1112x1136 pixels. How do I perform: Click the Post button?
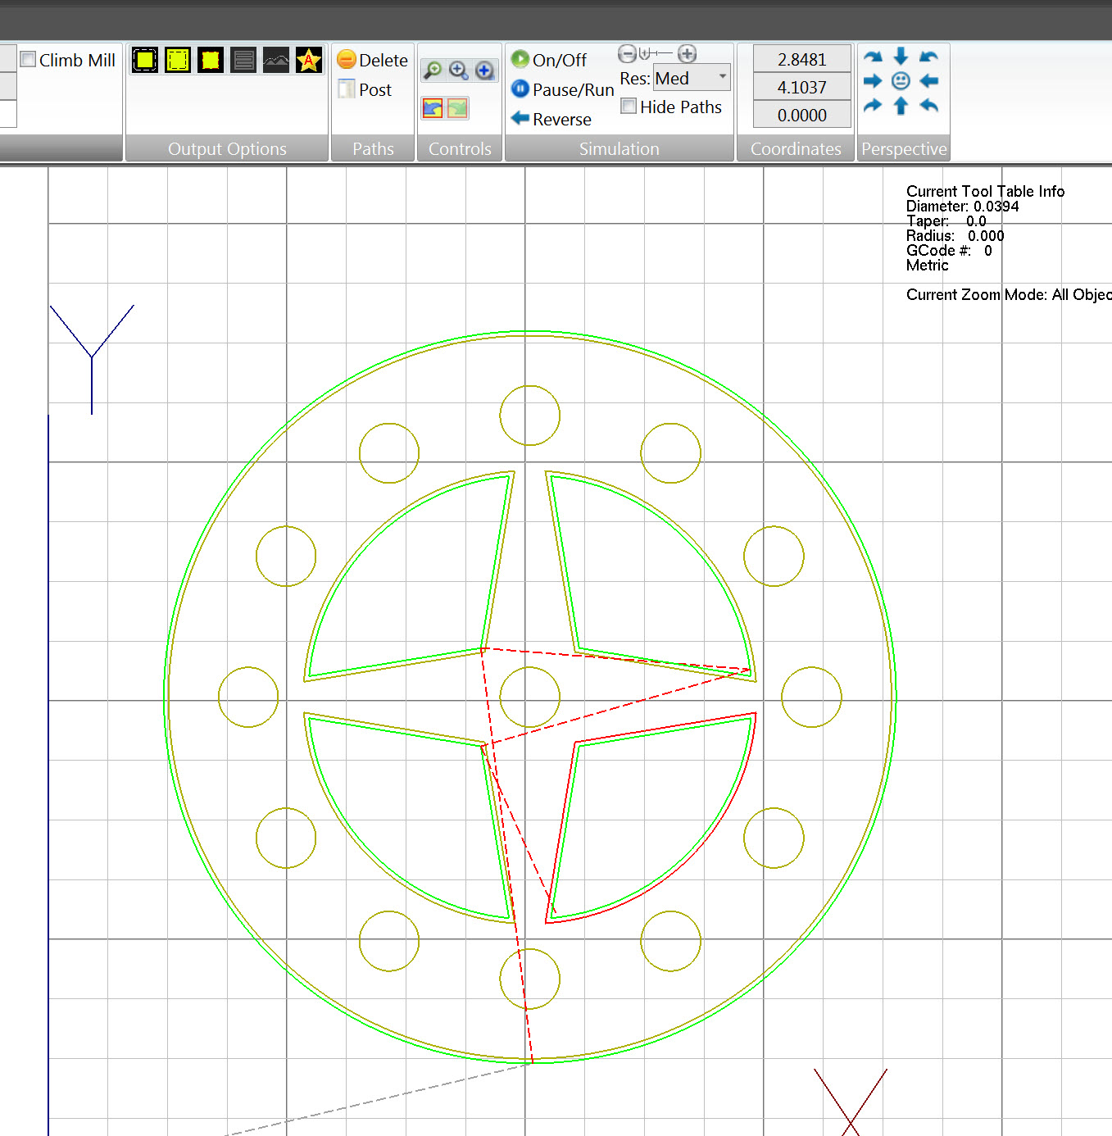(365, 89)
